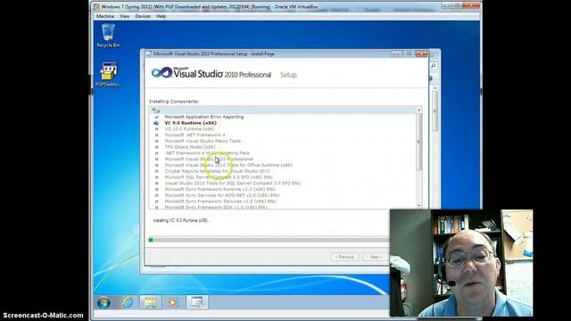Image resolution: width=571 pixels, height=321 pixels.
Task: Select Visual Studio setup taskbar icon
Action: pos(197,302)
